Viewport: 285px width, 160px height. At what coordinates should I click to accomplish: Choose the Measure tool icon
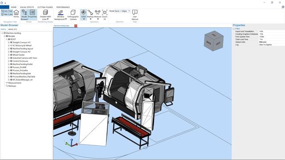click(x=98, y=12)
